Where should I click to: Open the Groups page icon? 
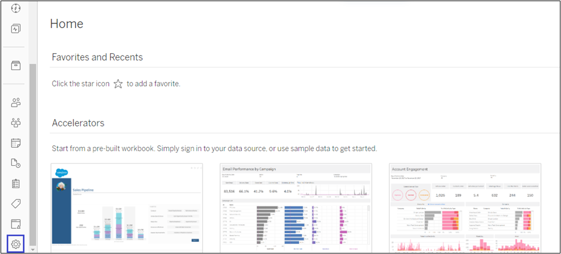click(x=16, y=123)
